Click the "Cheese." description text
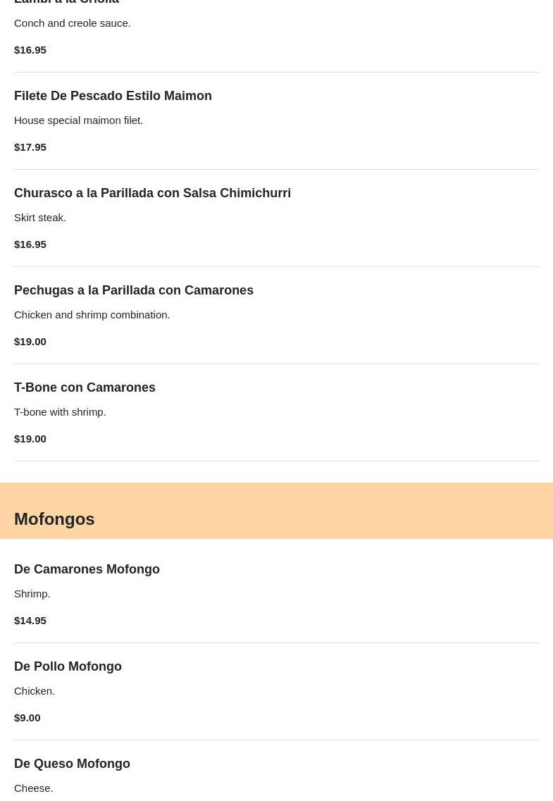The height and width of the screenshot is (801, 553). [34, 788]
